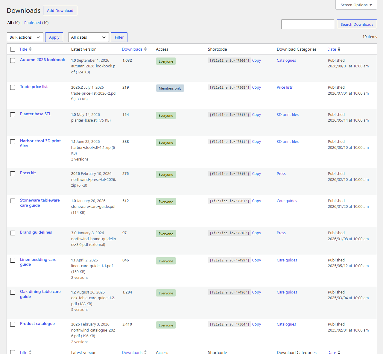Tick the select-all checkbox in the table header
This screenshot has width=383, height=354.
pyautogui.click(x=13, y=49)
